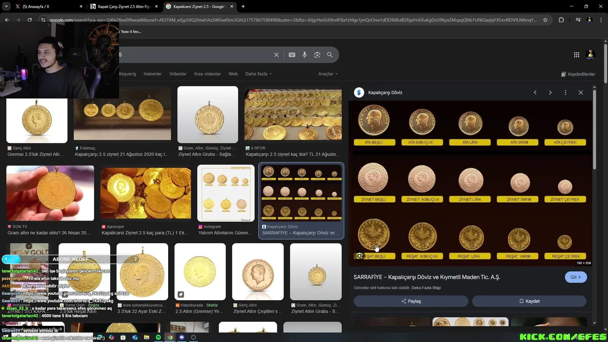Viewport: 608px width, 342px height.
Task: Open the Videolar search tab
Action: [178, 74]
